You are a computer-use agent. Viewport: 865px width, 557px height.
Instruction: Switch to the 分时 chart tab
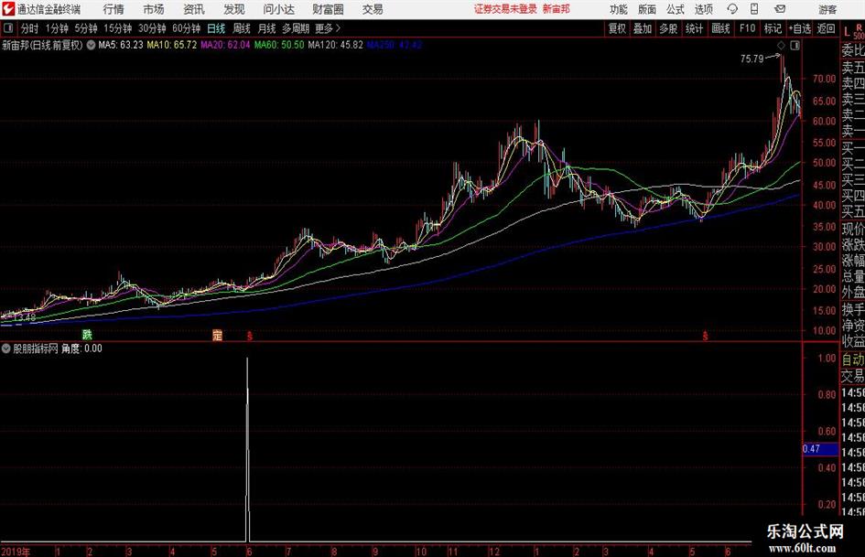pyautogui.click(x=29, y=28)
